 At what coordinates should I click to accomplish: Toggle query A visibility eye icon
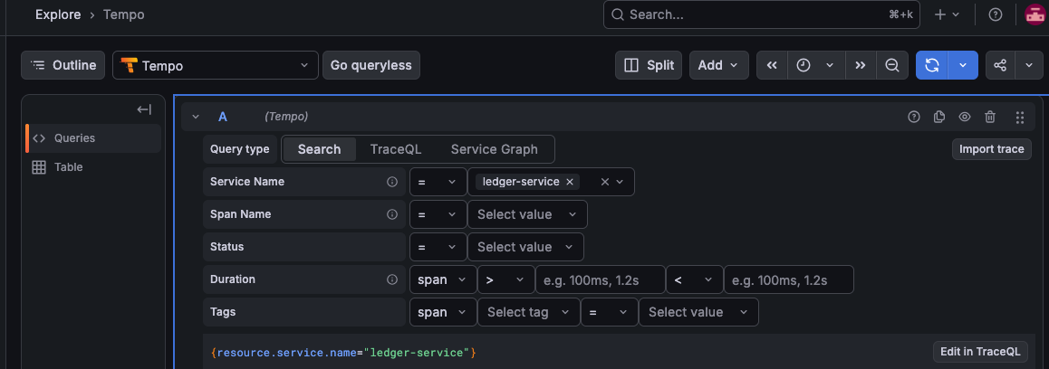[965, 117]
